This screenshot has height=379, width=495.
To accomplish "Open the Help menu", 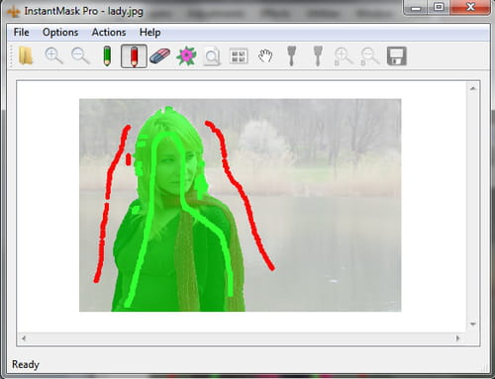I will (x=149, y=33).
